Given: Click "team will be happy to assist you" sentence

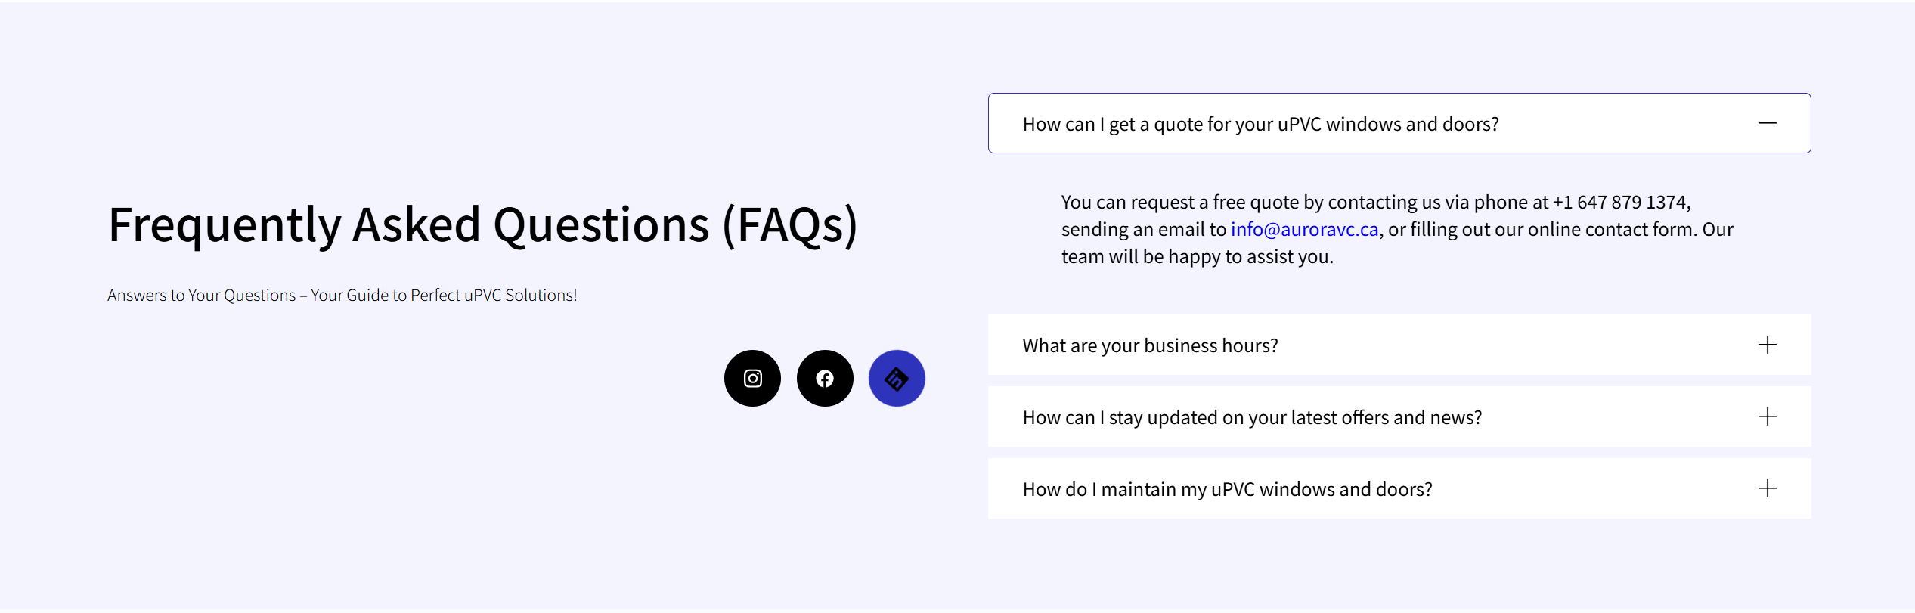Looking at the screenshot, I should [x=1197, y=256].
